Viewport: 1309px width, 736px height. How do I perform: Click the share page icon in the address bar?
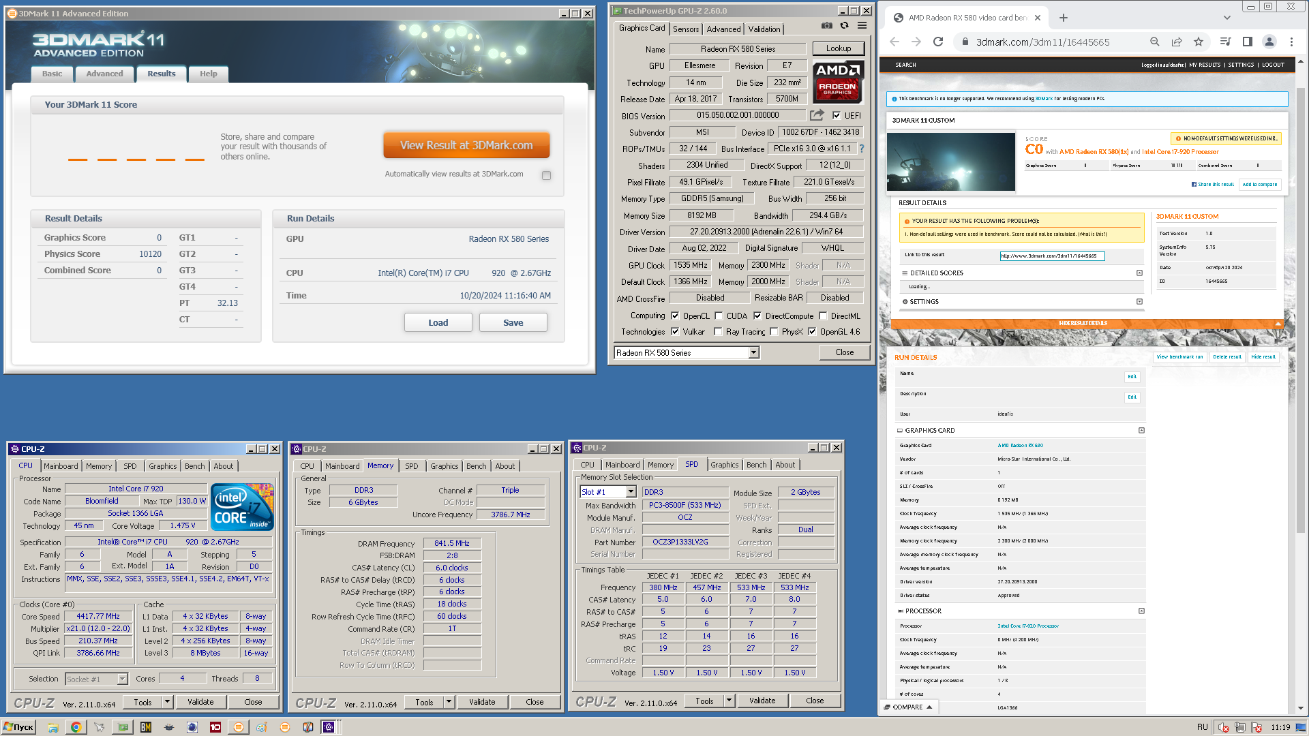(x=1177, y=42)
